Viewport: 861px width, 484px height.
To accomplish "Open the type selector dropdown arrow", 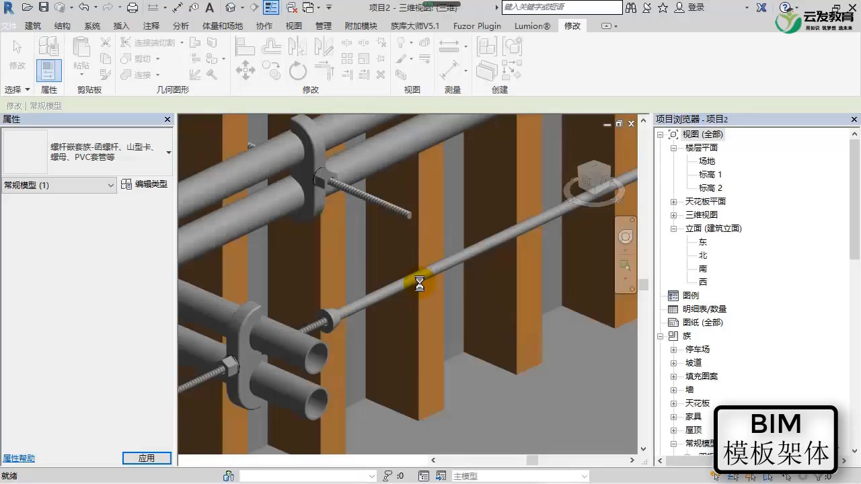I will point(169,153).
